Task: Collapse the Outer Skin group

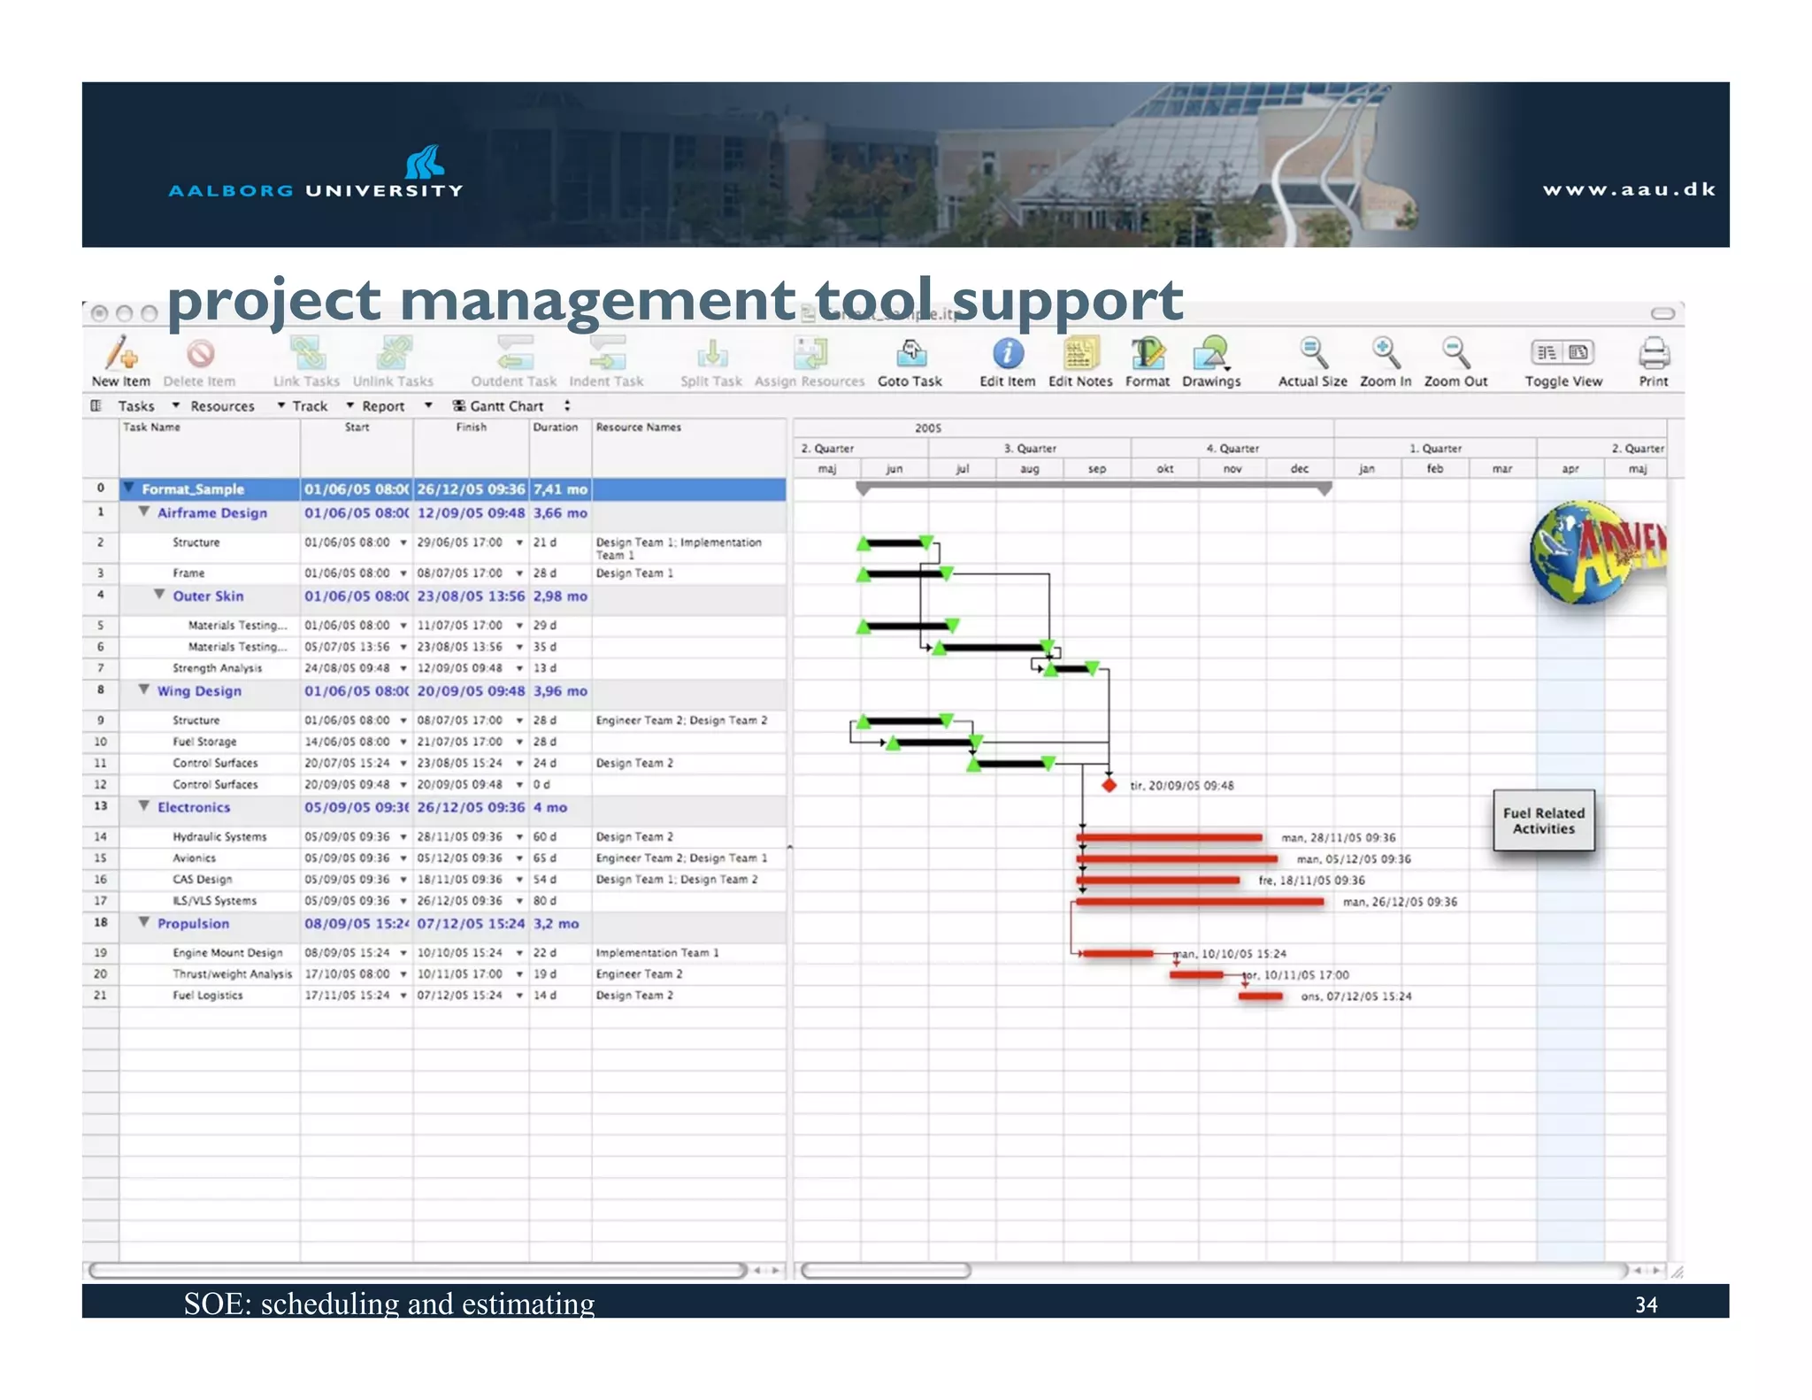Action: (x=159, y=595)
